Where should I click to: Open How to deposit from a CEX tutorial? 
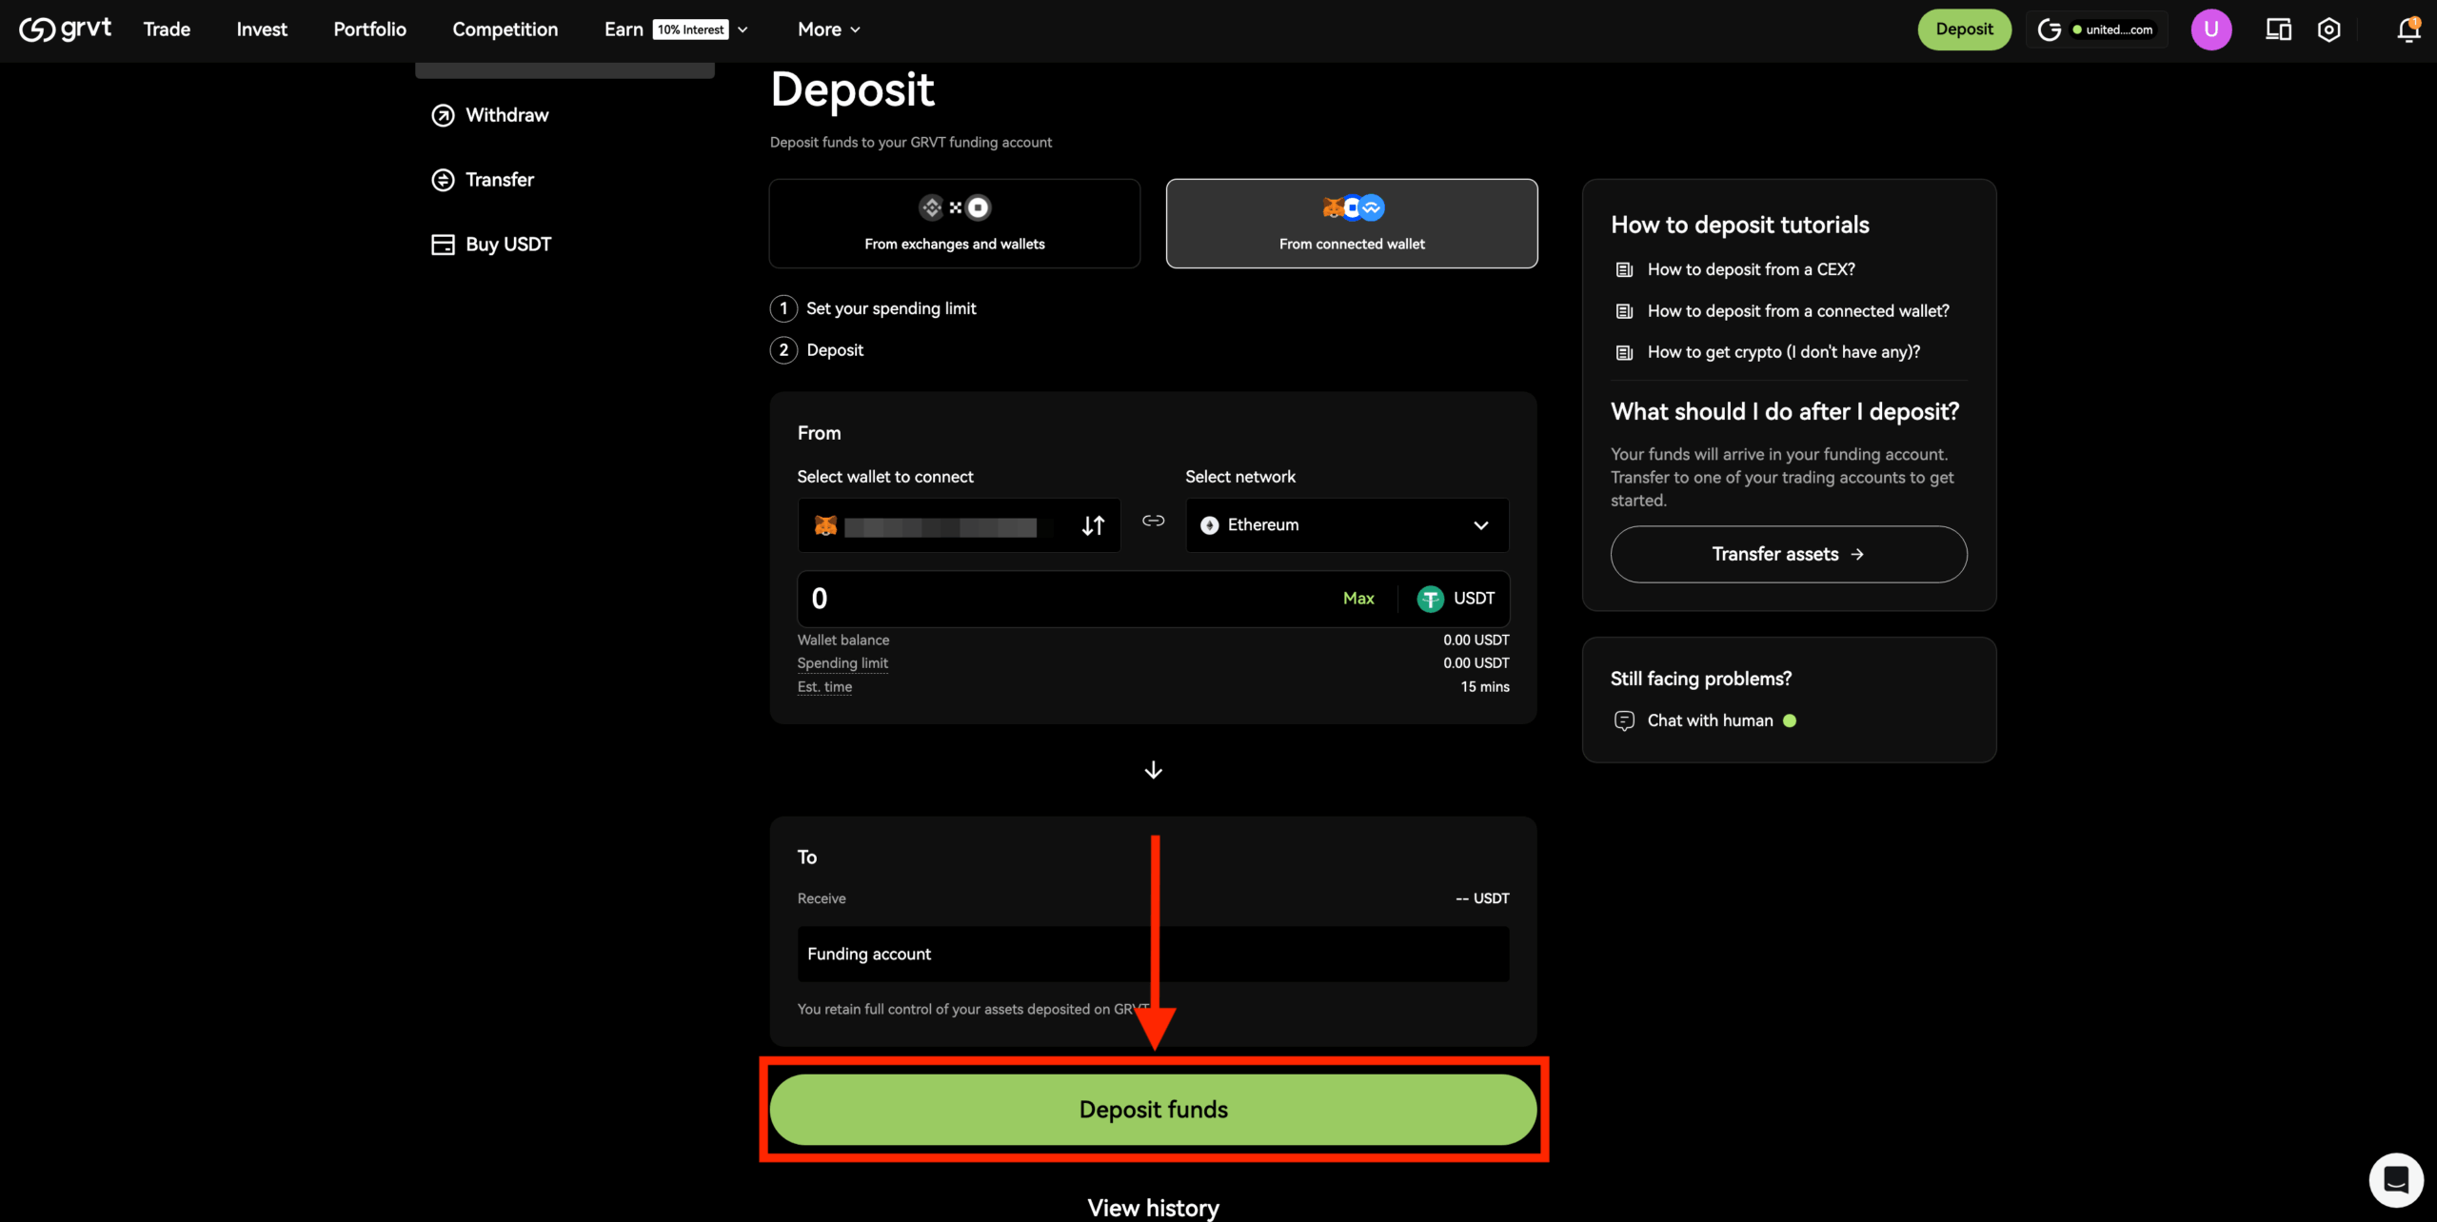tap(1750, 269)
